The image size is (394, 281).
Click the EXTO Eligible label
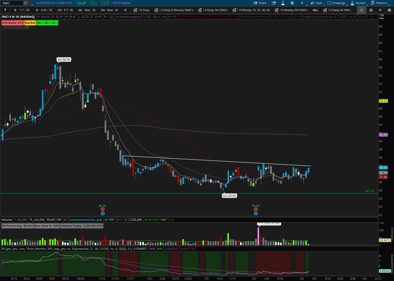(x=121, y=3)
